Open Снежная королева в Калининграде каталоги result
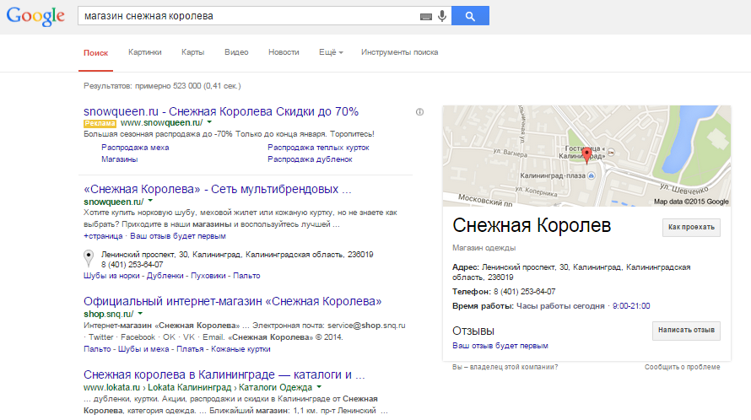751x420 pixels. (224, 374)
